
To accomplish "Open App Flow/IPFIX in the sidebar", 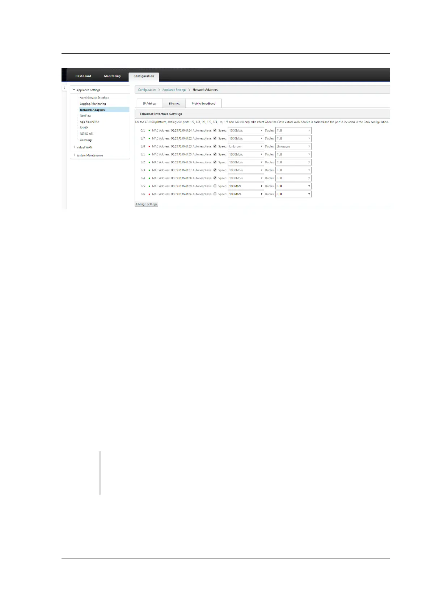I will click(89, 122).
